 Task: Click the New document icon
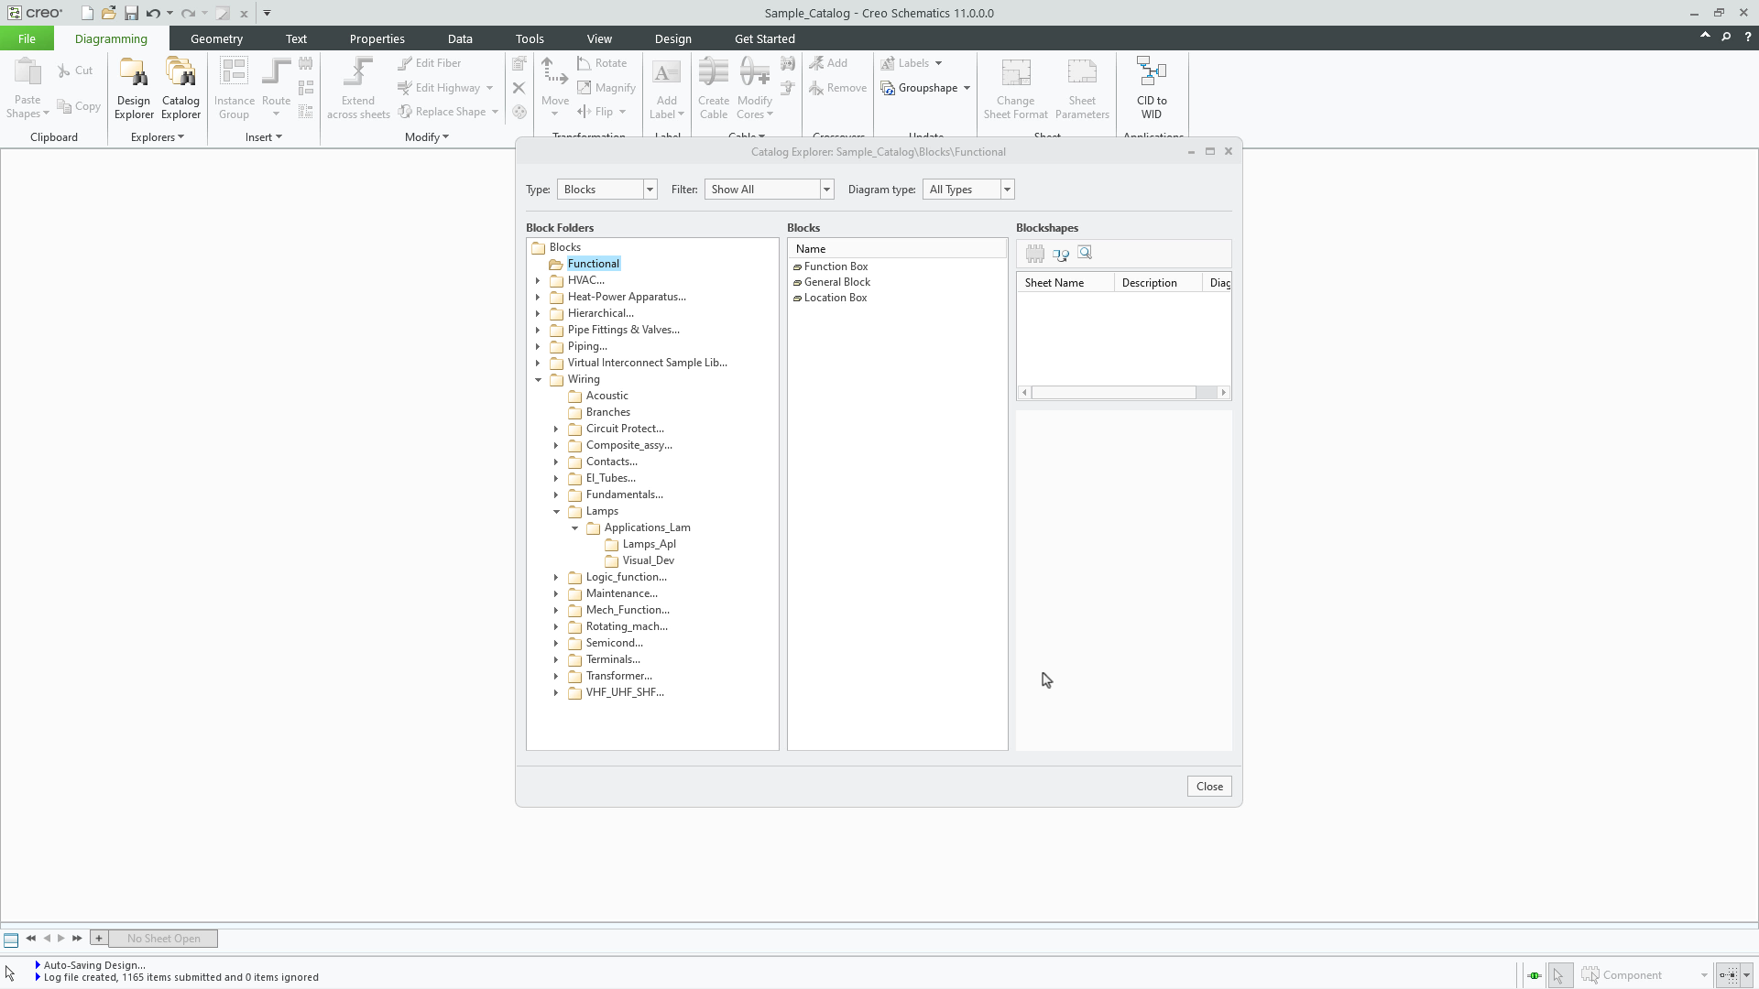coord(87,13)
